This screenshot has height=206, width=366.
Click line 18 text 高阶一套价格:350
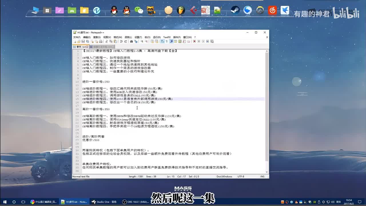[96, 109]
